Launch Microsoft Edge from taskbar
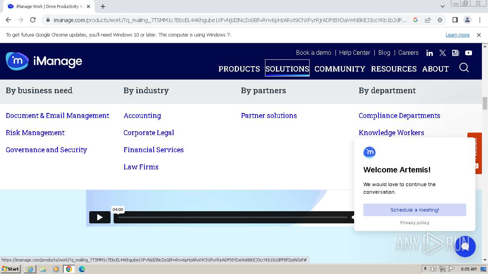This screenshot has height=274, width=488. coord(82,269)
